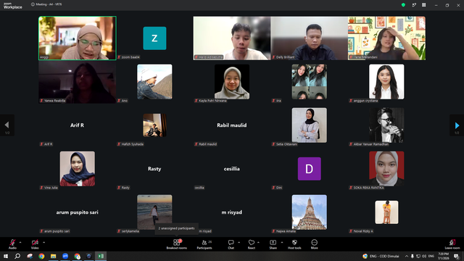Go to previous page of video gallery

click(7, 125)
